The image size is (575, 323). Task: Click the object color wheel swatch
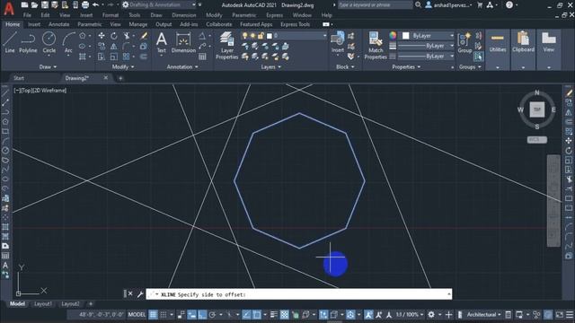coord(393,36)
